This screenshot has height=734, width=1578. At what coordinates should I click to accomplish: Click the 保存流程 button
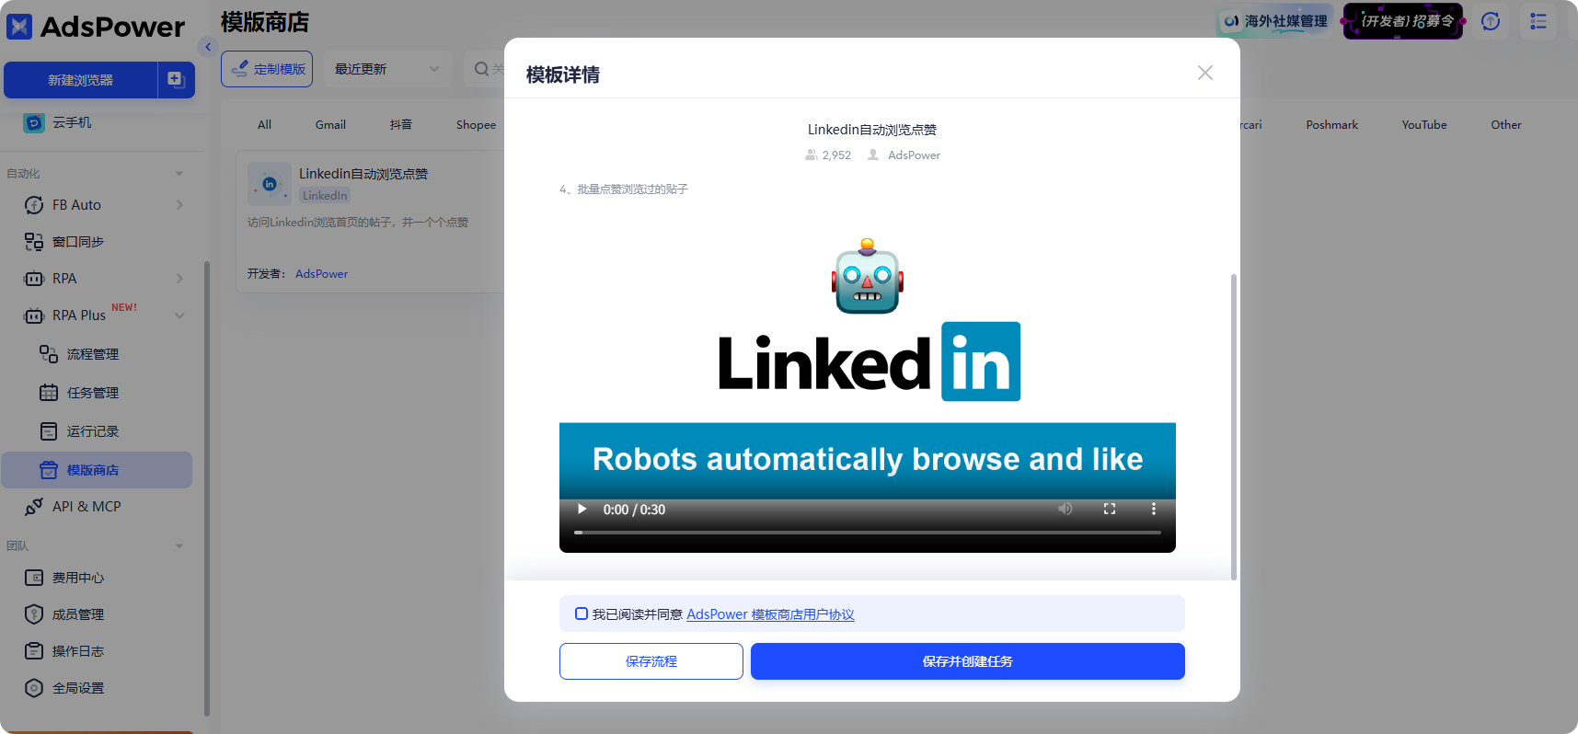(x=651, y=661)
